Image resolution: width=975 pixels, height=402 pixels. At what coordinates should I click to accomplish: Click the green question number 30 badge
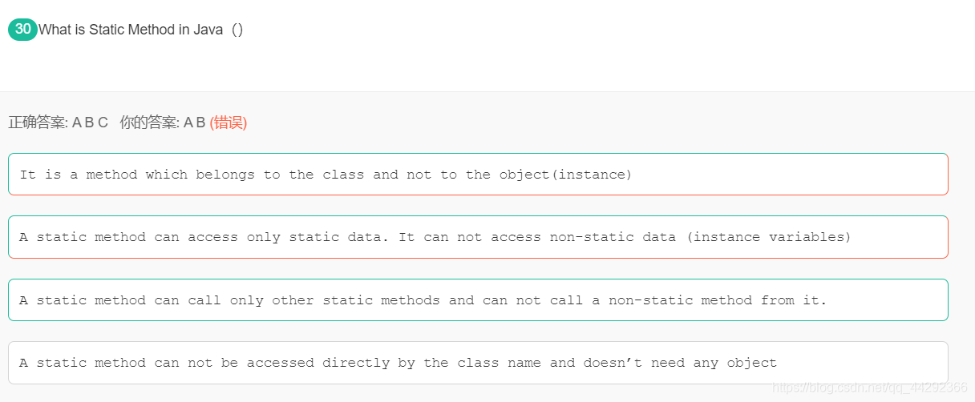[x=22, y=29]
